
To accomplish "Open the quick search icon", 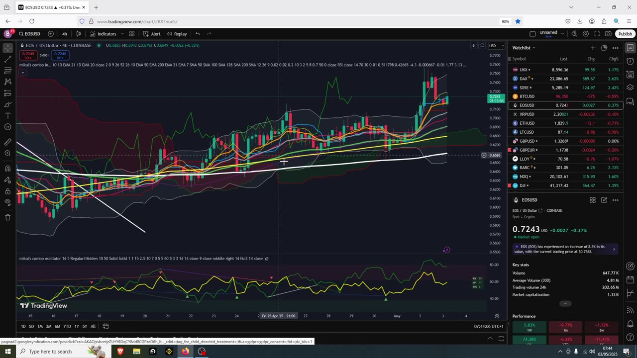I will tap(574, 34).
